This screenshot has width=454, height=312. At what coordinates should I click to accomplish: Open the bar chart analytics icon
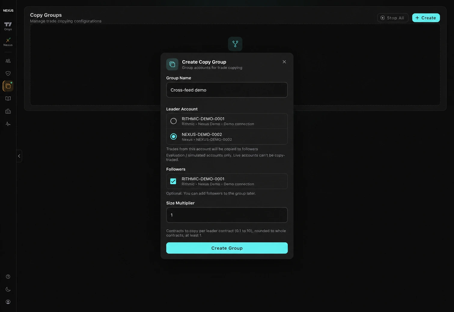[8, 111]
